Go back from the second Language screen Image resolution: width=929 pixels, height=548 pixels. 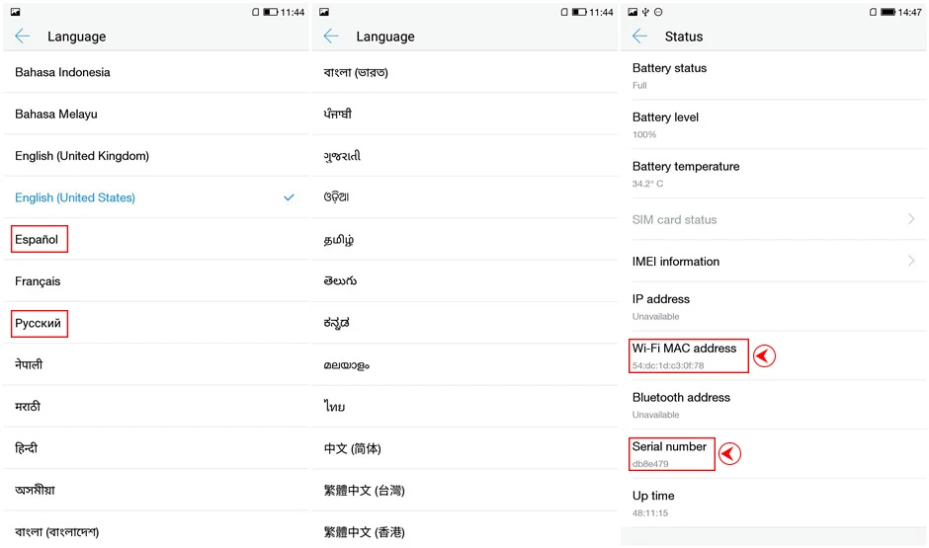coord(331,37)
